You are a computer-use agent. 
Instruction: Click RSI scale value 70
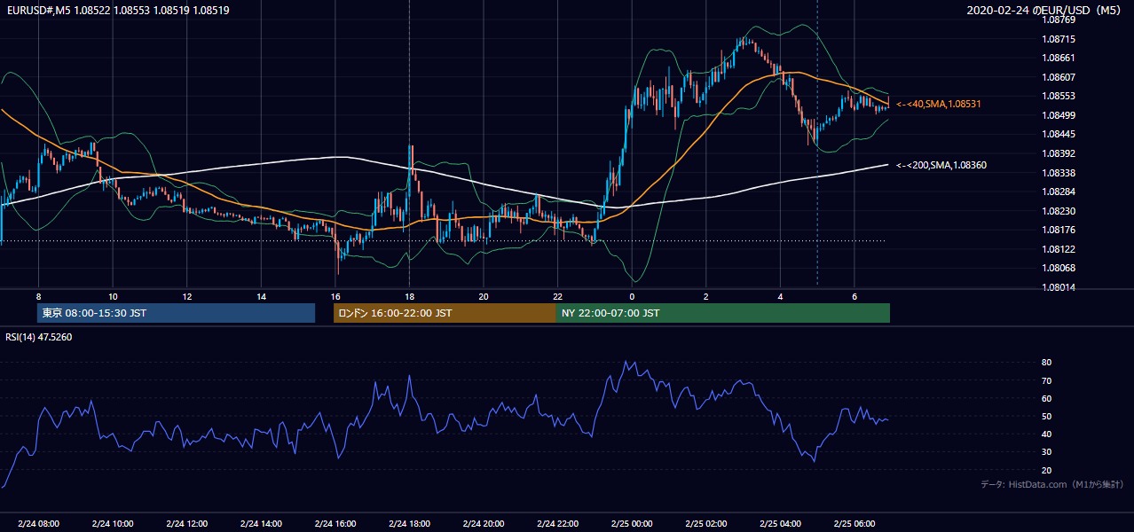point(1046,380)
